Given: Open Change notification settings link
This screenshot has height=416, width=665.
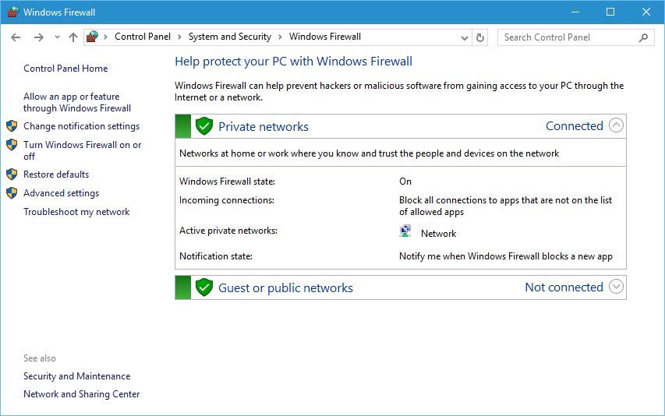Looking at the screenshot, I should (81, 126).
